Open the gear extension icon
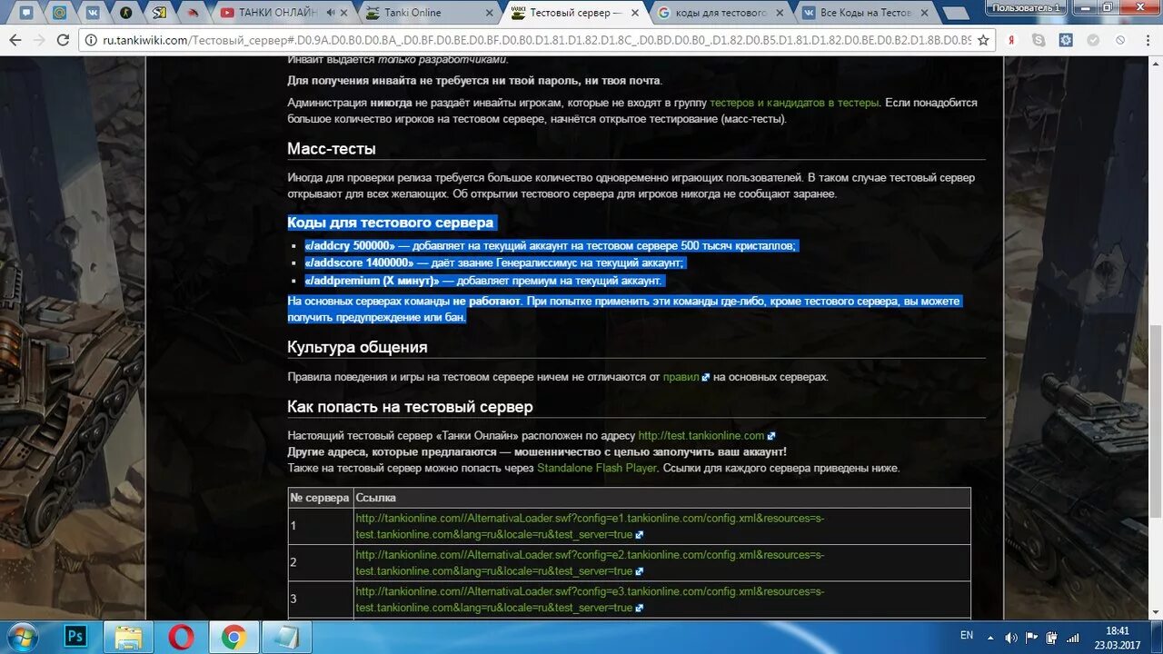Viewport: 1163px width, 654px height. tap(1066, 41)
